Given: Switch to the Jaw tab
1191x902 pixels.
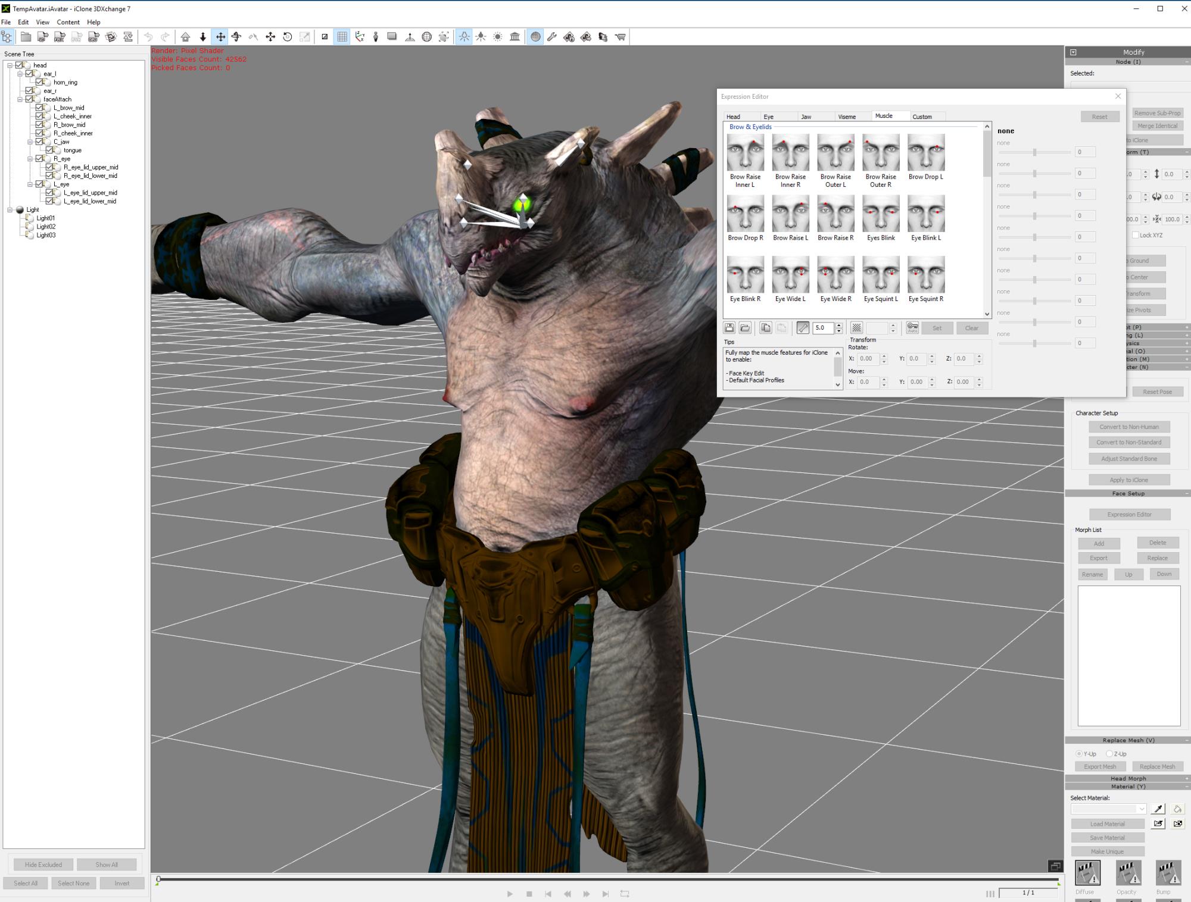Looking at the screenshot, I should [x=815, y=117].
